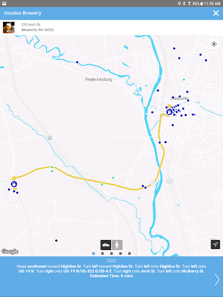
Task: Tap the US-19 route shield on map
Action: coord(153,183)
